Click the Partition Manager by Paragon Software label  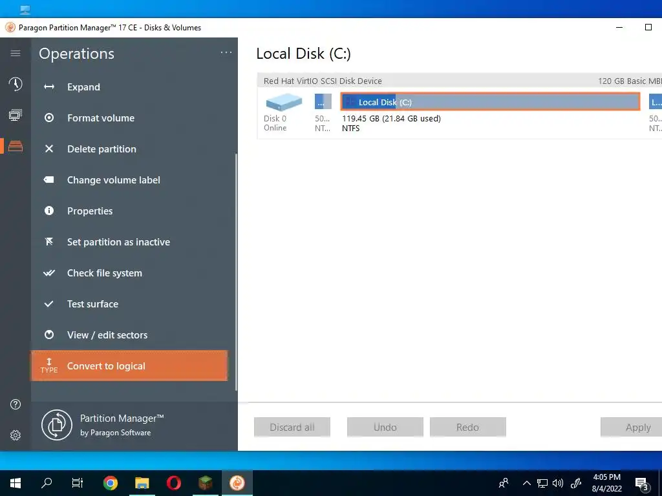coord(122,425)
